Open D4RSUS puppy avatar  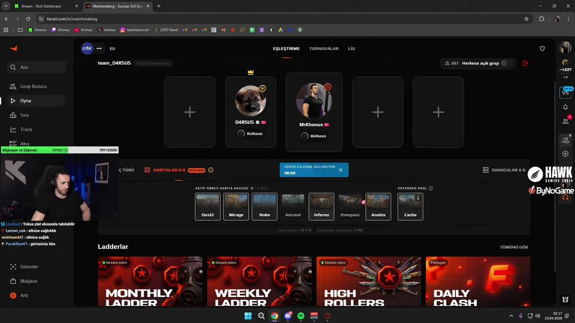(x=251, y=100)
